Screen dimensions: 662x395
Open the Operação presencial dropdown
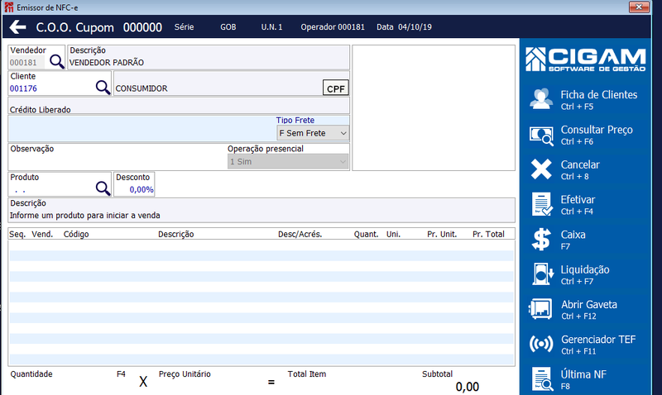[x=288, y=161]
